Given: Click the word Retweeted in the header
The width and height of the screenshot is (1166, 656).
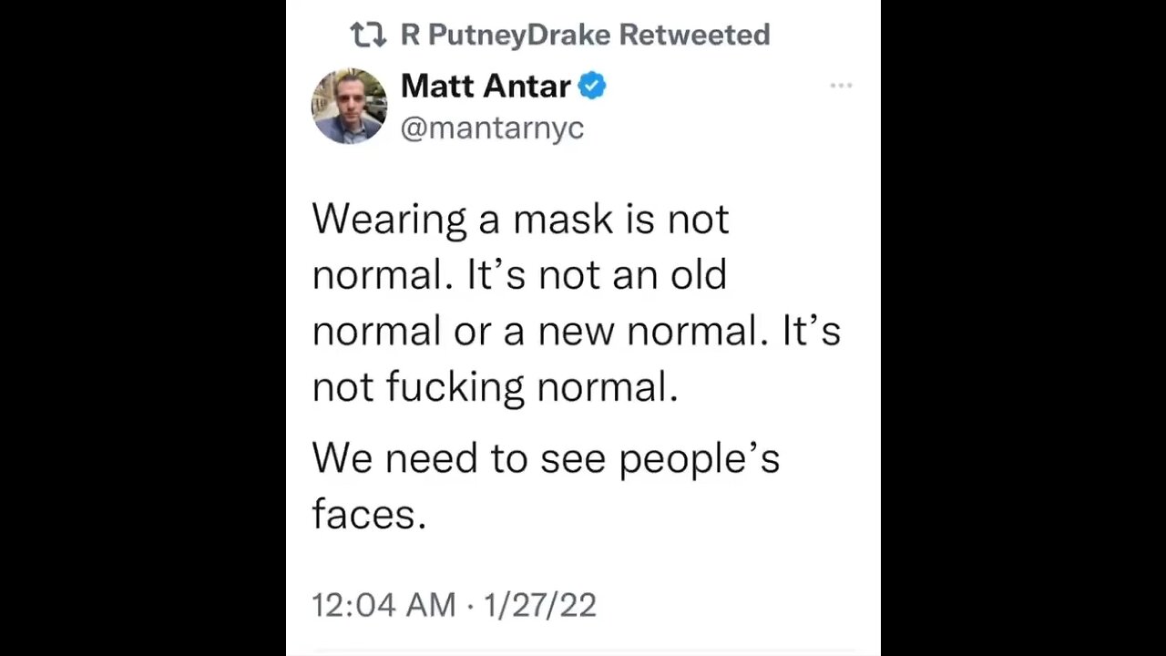Looking at the screenshot, I should (694, 36).
